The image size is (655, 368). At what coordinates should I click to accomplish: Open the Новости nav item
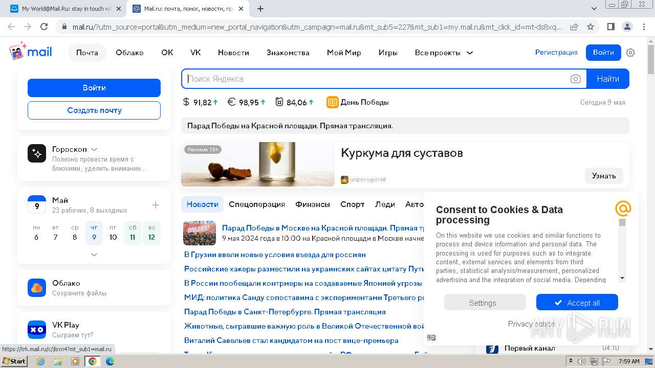(x=233, y=53)
